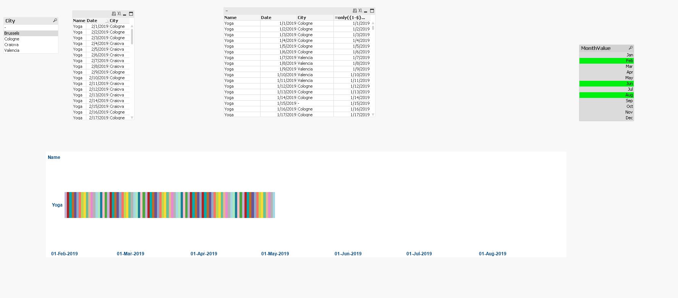Select Brussels in City list

(x=31, y=33)
